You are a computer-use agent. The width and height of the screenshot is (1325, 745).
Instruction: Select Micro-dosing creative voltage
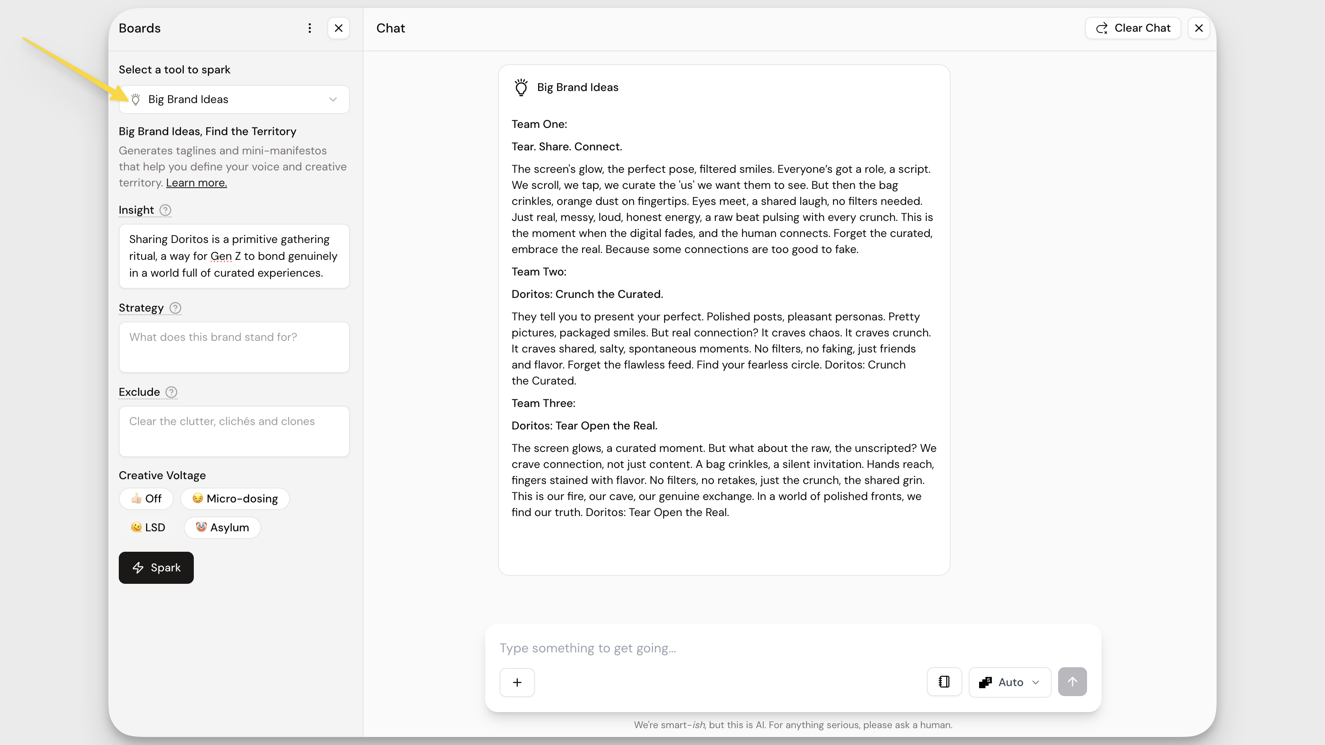pos(235,499)
